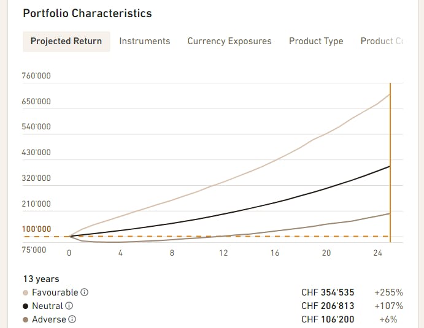
Task: Open the Adverse scenario info icon
Action: [72, 319]
